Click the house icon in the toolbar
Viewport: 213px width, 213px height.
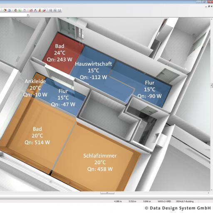pyautogui.click(x=16, y=10)
